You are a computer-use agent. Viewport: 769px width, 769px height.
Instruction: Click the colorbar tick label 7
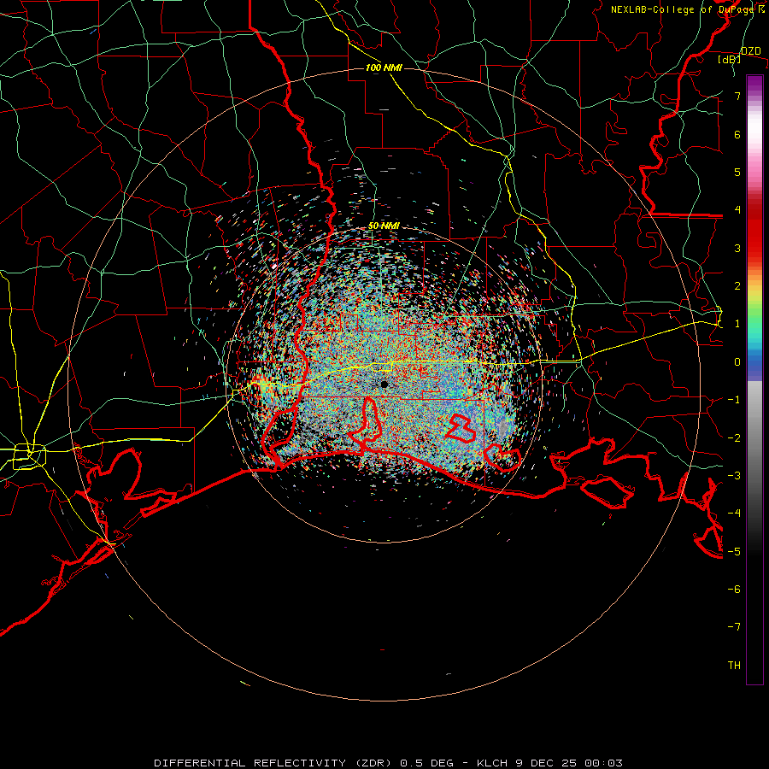coord(737,96)
